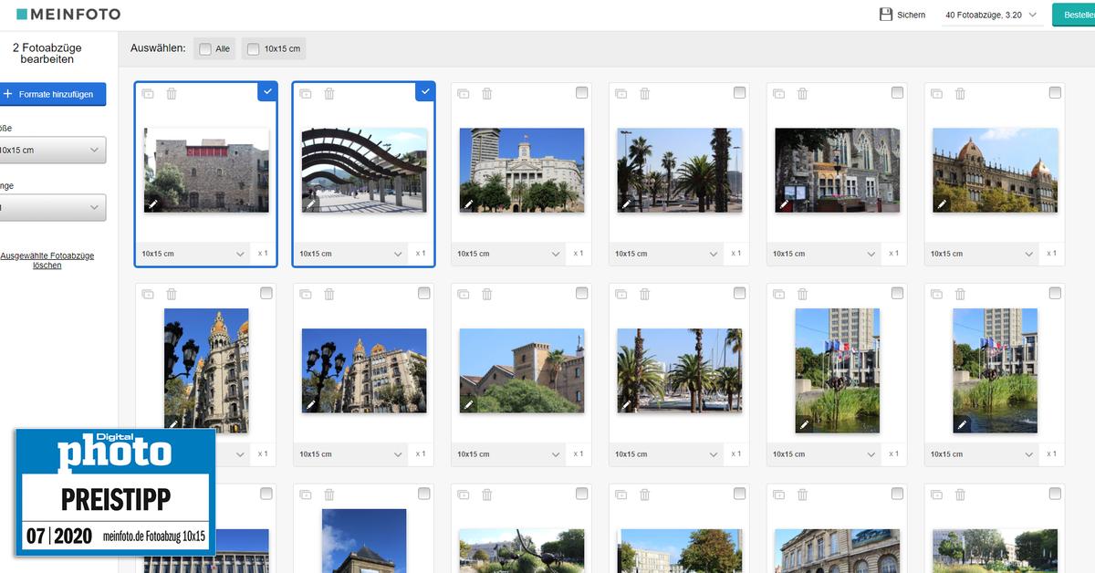Click the MEINFOTO logo
The height and width of the screenshot is (573, 1095).
point(68,15)
